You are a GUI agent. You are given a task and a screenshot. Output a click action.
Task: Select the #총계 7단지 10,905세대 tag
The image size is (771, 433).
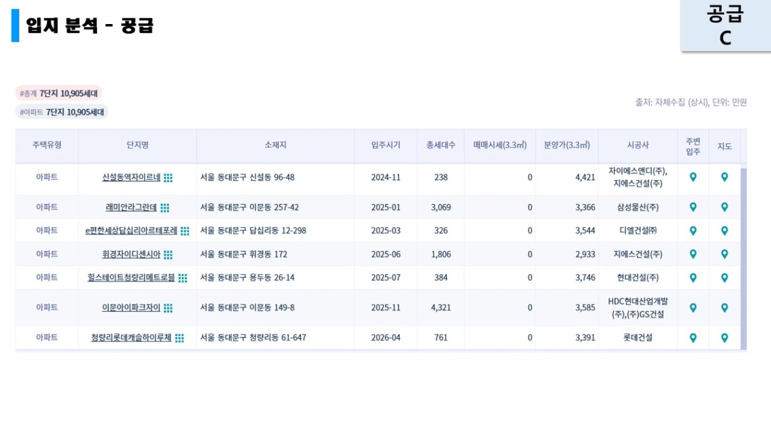[x=59, y=93]
